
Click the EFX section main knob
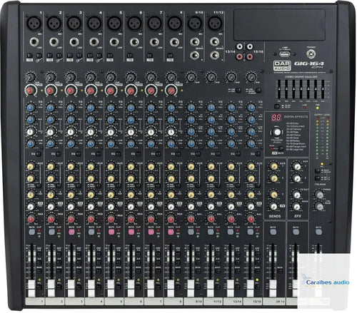click(x=296, y=207)
